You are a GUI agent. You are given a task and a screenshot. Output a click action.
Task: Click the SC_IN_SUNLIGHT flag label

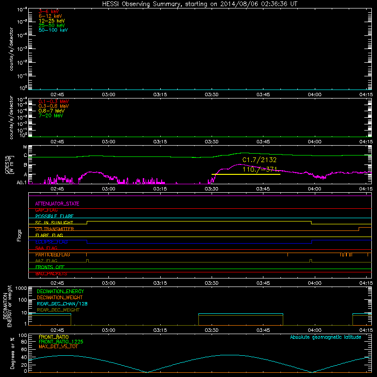54,222
